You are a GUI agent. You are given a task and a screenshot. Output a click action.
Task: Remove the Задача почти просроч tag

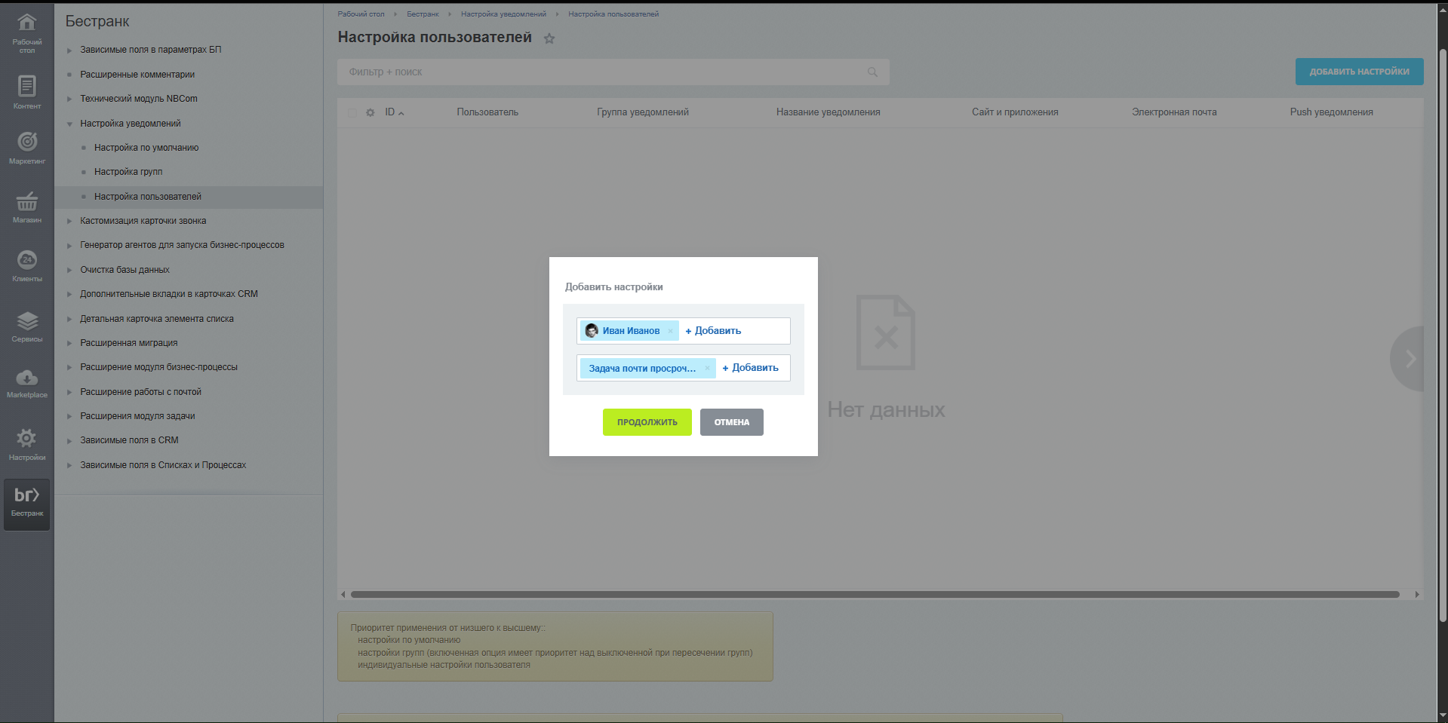[707, 368]
